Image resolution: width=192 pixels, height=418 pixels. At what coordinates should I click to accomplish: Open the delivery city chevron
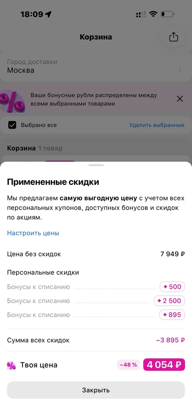tap(180, 71)
